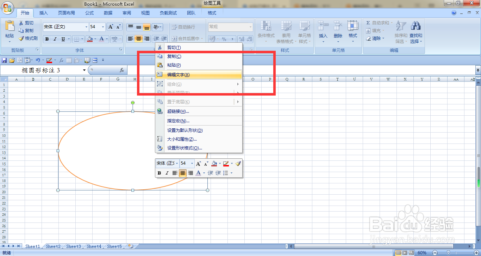
Task: Click the ribbon Copy (复制) button
Action: 26,31
